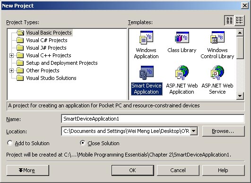Close the New Project dialog

coord(245,6)
